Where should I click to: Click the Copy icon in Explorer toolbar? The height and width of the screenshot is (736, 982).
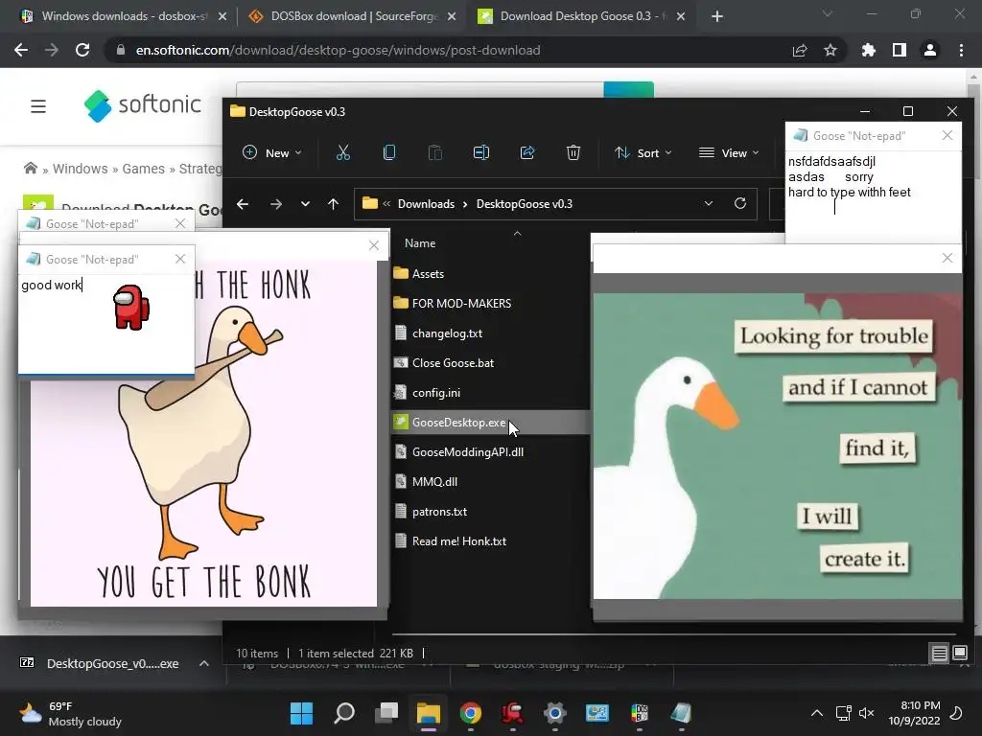[389, 152]
